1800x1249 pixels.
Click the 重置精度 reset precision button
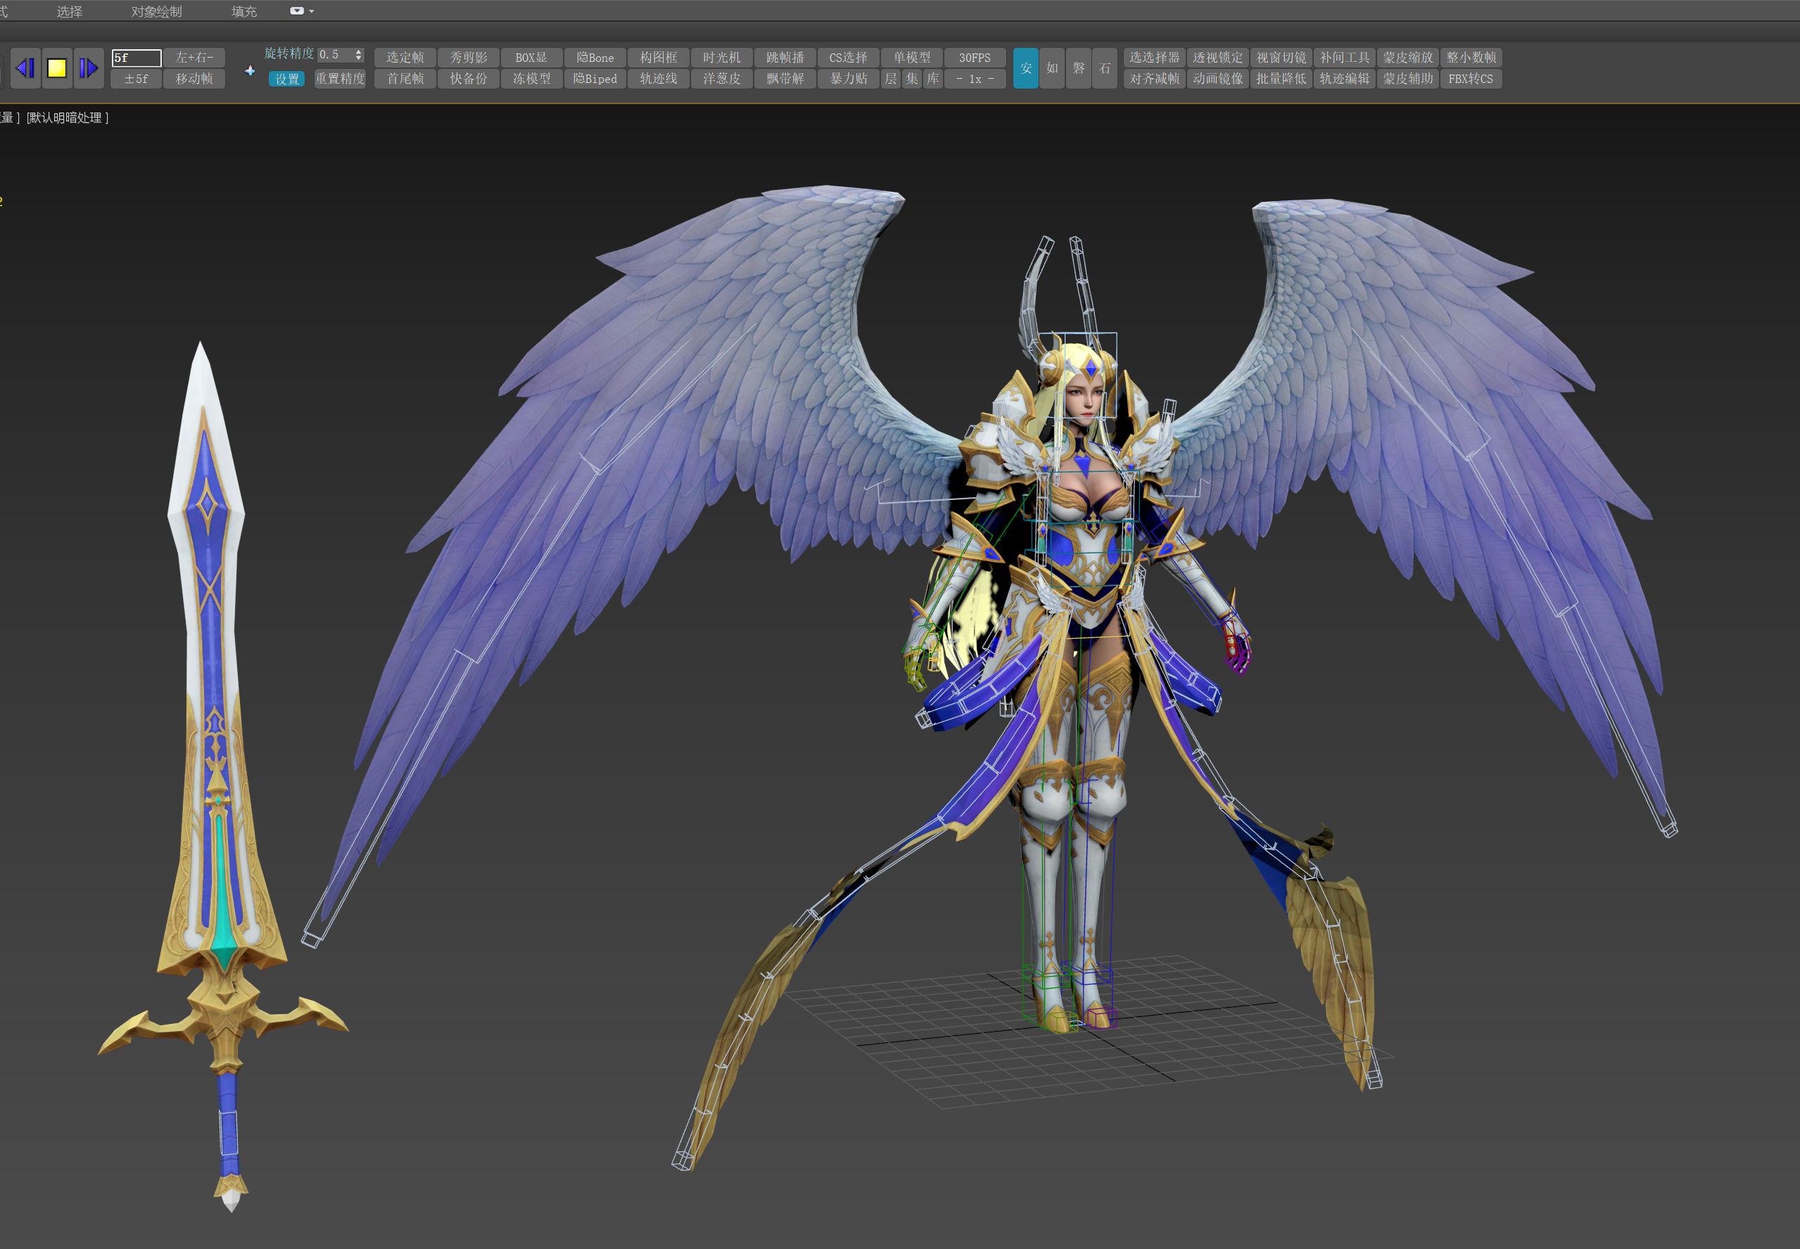(340, 78)
